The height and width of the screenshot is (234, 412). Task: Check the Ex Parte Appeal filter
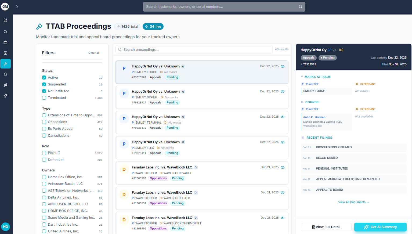pyautogui.click(x=44, y=129)
